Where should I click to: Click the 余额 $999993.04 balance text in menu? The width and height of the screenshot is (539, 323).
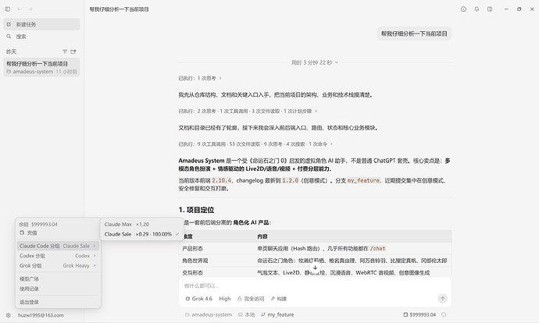(x=38, y=224)
